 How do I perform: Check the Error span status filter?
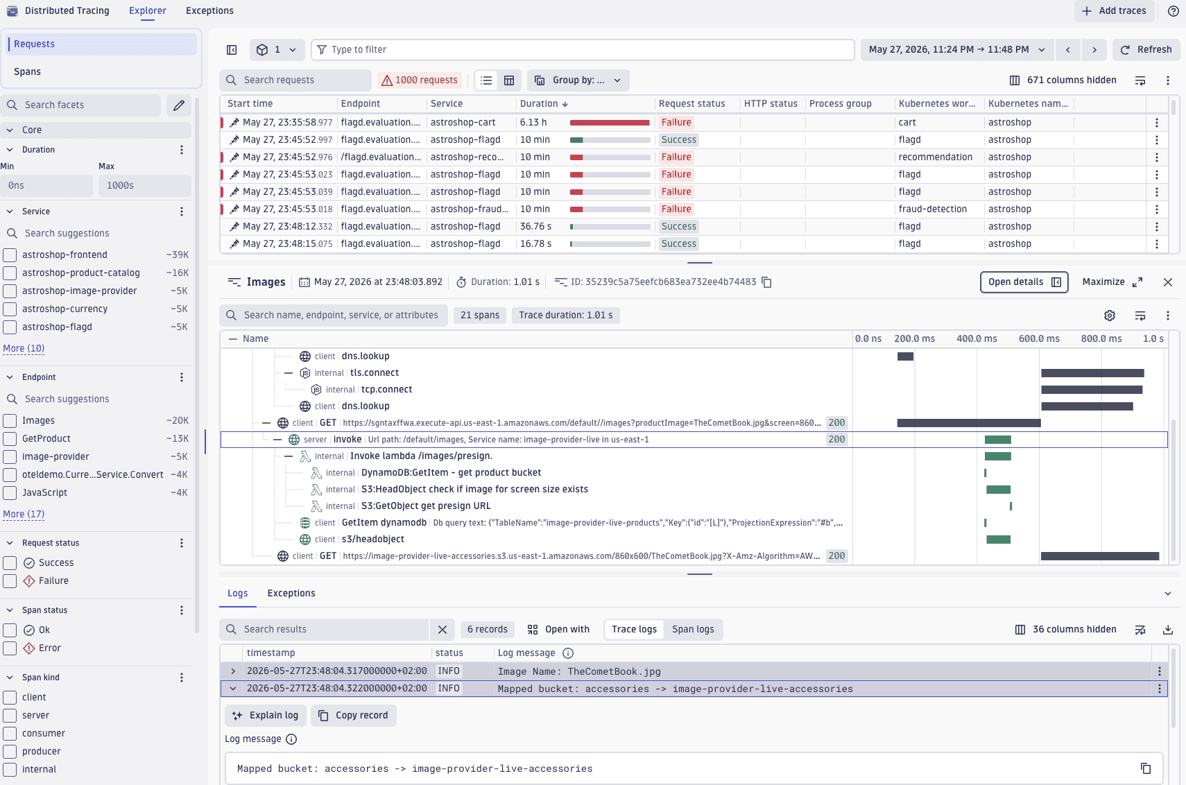(x=10, y=648)
